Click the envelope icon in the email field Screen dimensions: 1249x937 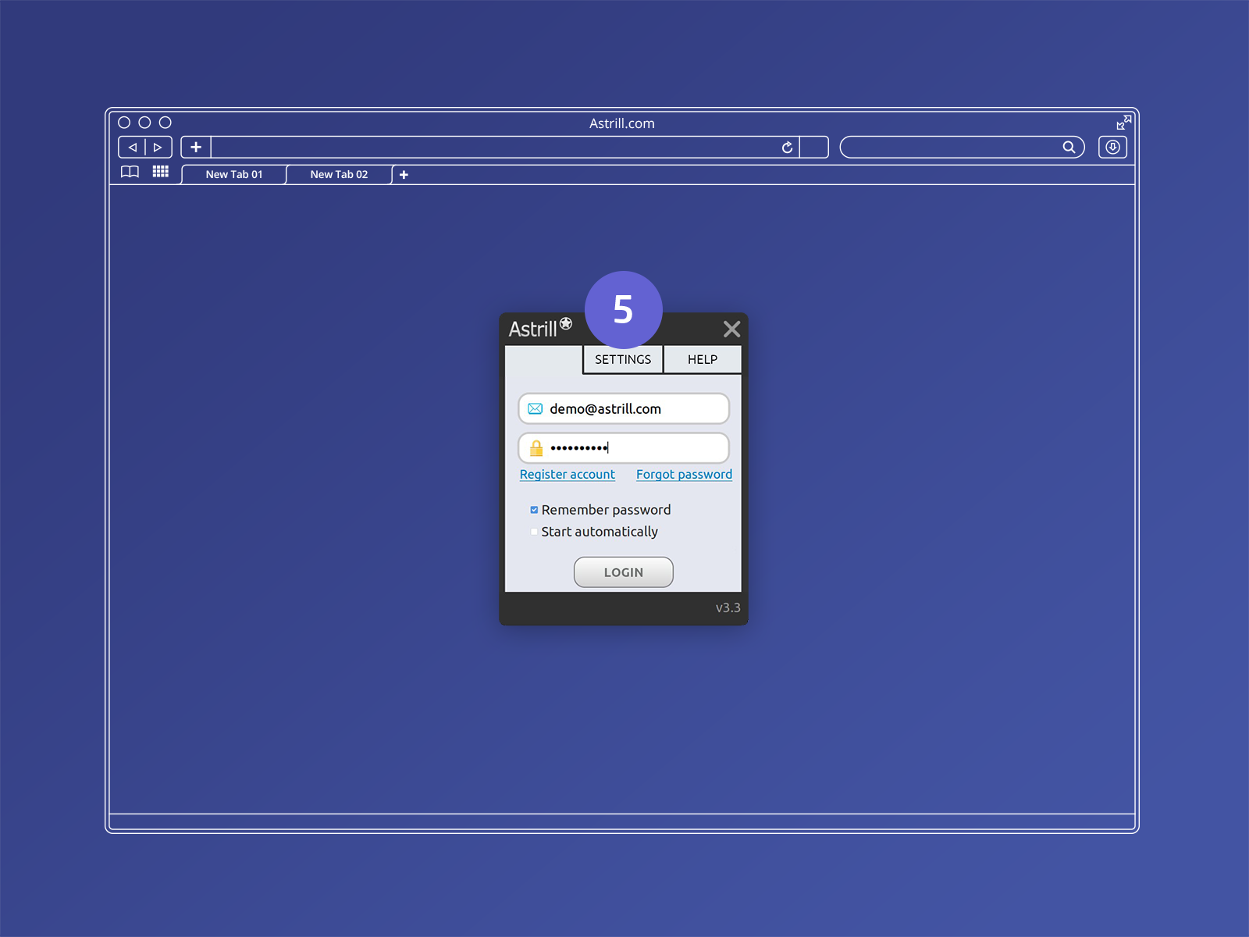click(536, 408)
